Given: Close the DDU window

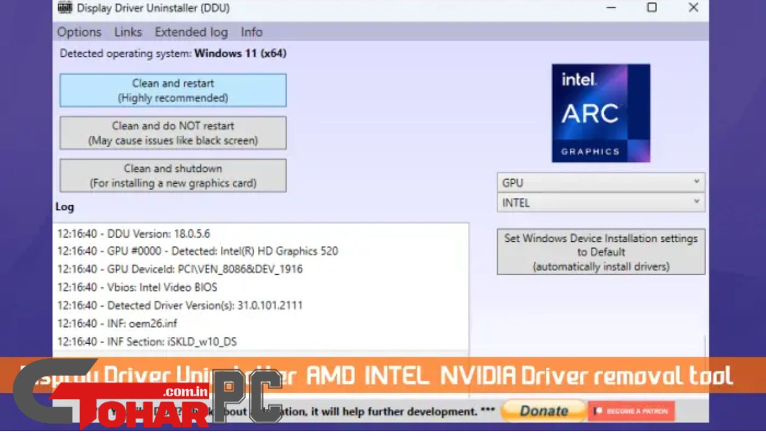Looking at the screenshot, I should coord(693,8).
